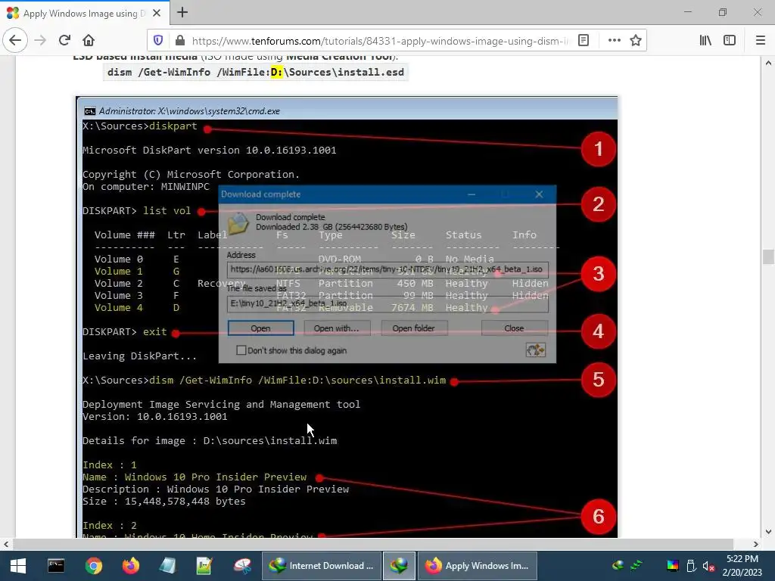775x581 pixels.
Task: Click the horizontal scroll left arrow
Action: click(6, 544)
